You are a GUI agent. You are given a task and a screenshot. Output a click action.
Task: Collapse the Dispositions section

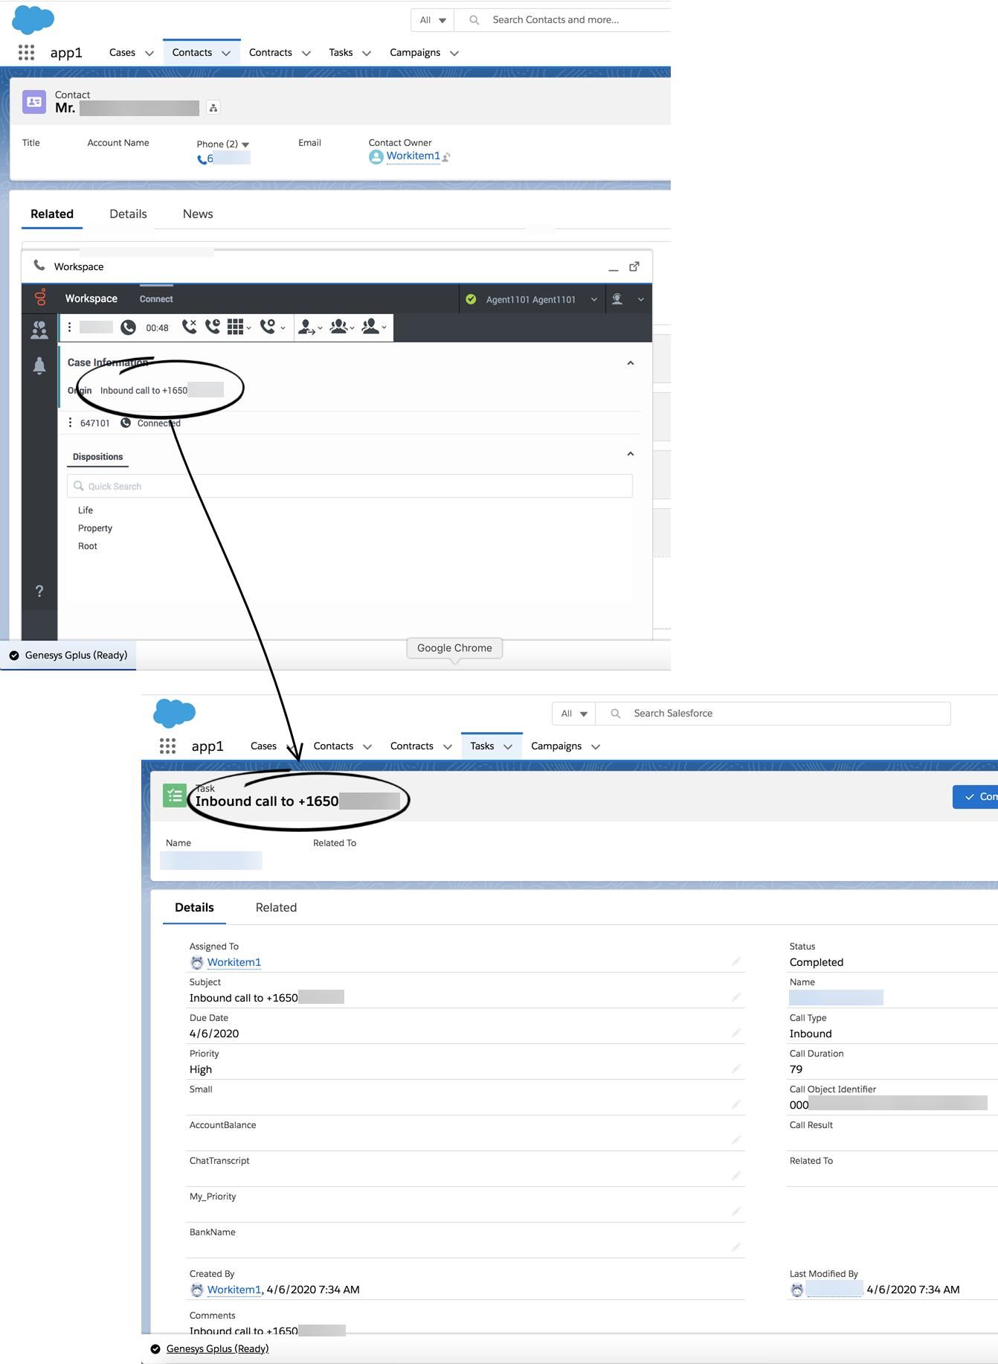tap(630, 454)
